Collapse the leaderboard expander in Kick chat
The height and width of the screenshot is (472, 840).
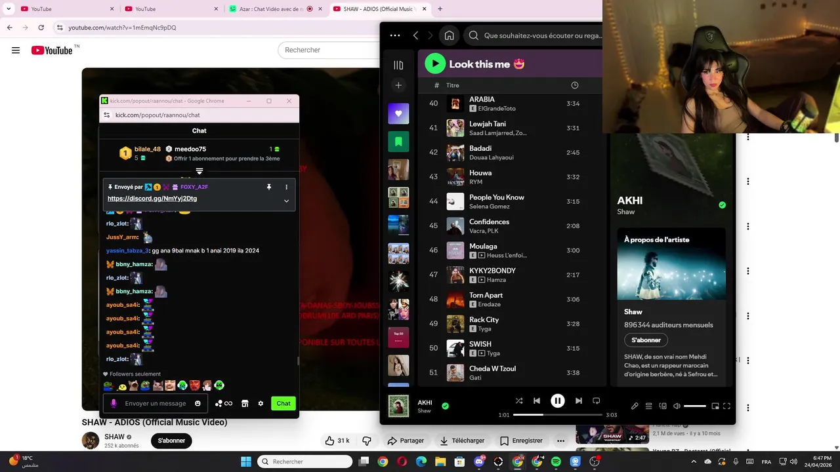tap(199, 171)
